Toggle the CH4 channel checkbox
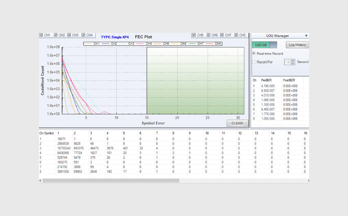 click(x=83, y=35)
